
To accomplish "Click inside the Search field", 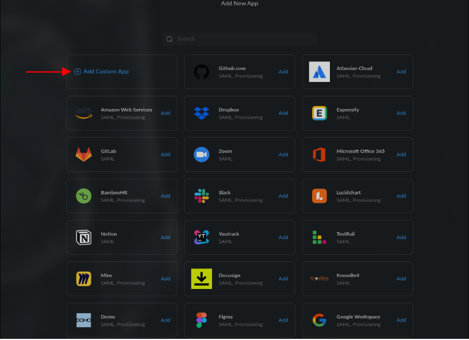I will click(x=240, y=38).
